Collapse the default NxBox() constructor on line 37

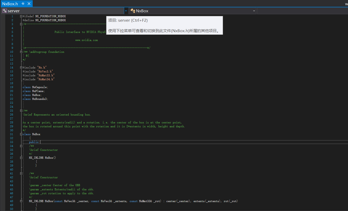pyautogui.click(x=21, y=158)
